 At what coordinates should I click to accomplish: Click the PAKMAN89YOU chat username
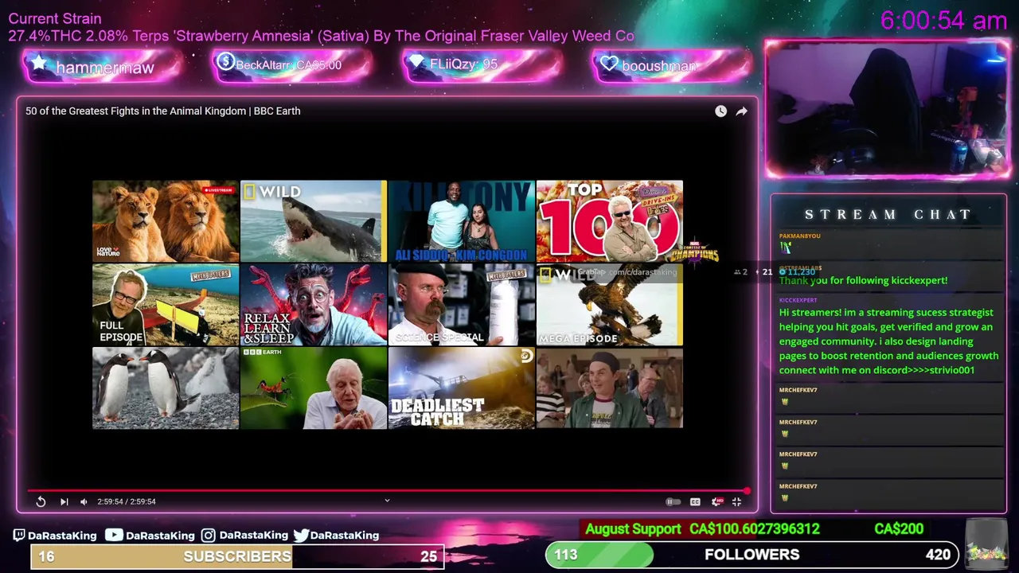click(x=799, y=236)
